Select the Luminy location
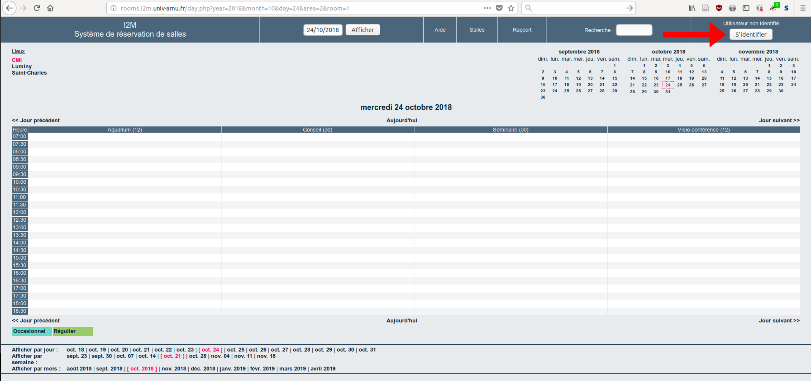This screenshot has width=811, height=381. (22, 66)
